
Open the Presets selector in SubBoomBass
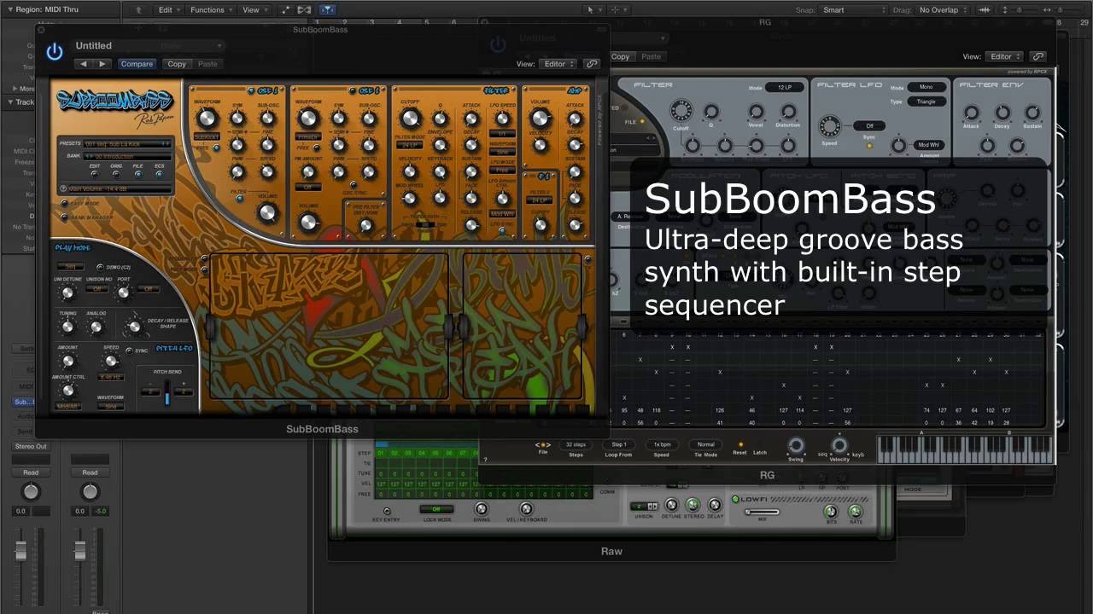pos(126,144)
